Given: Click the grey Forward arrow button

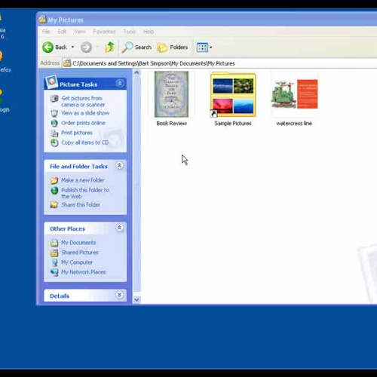Looking at the screenshot, I should [x=86, y=48].
